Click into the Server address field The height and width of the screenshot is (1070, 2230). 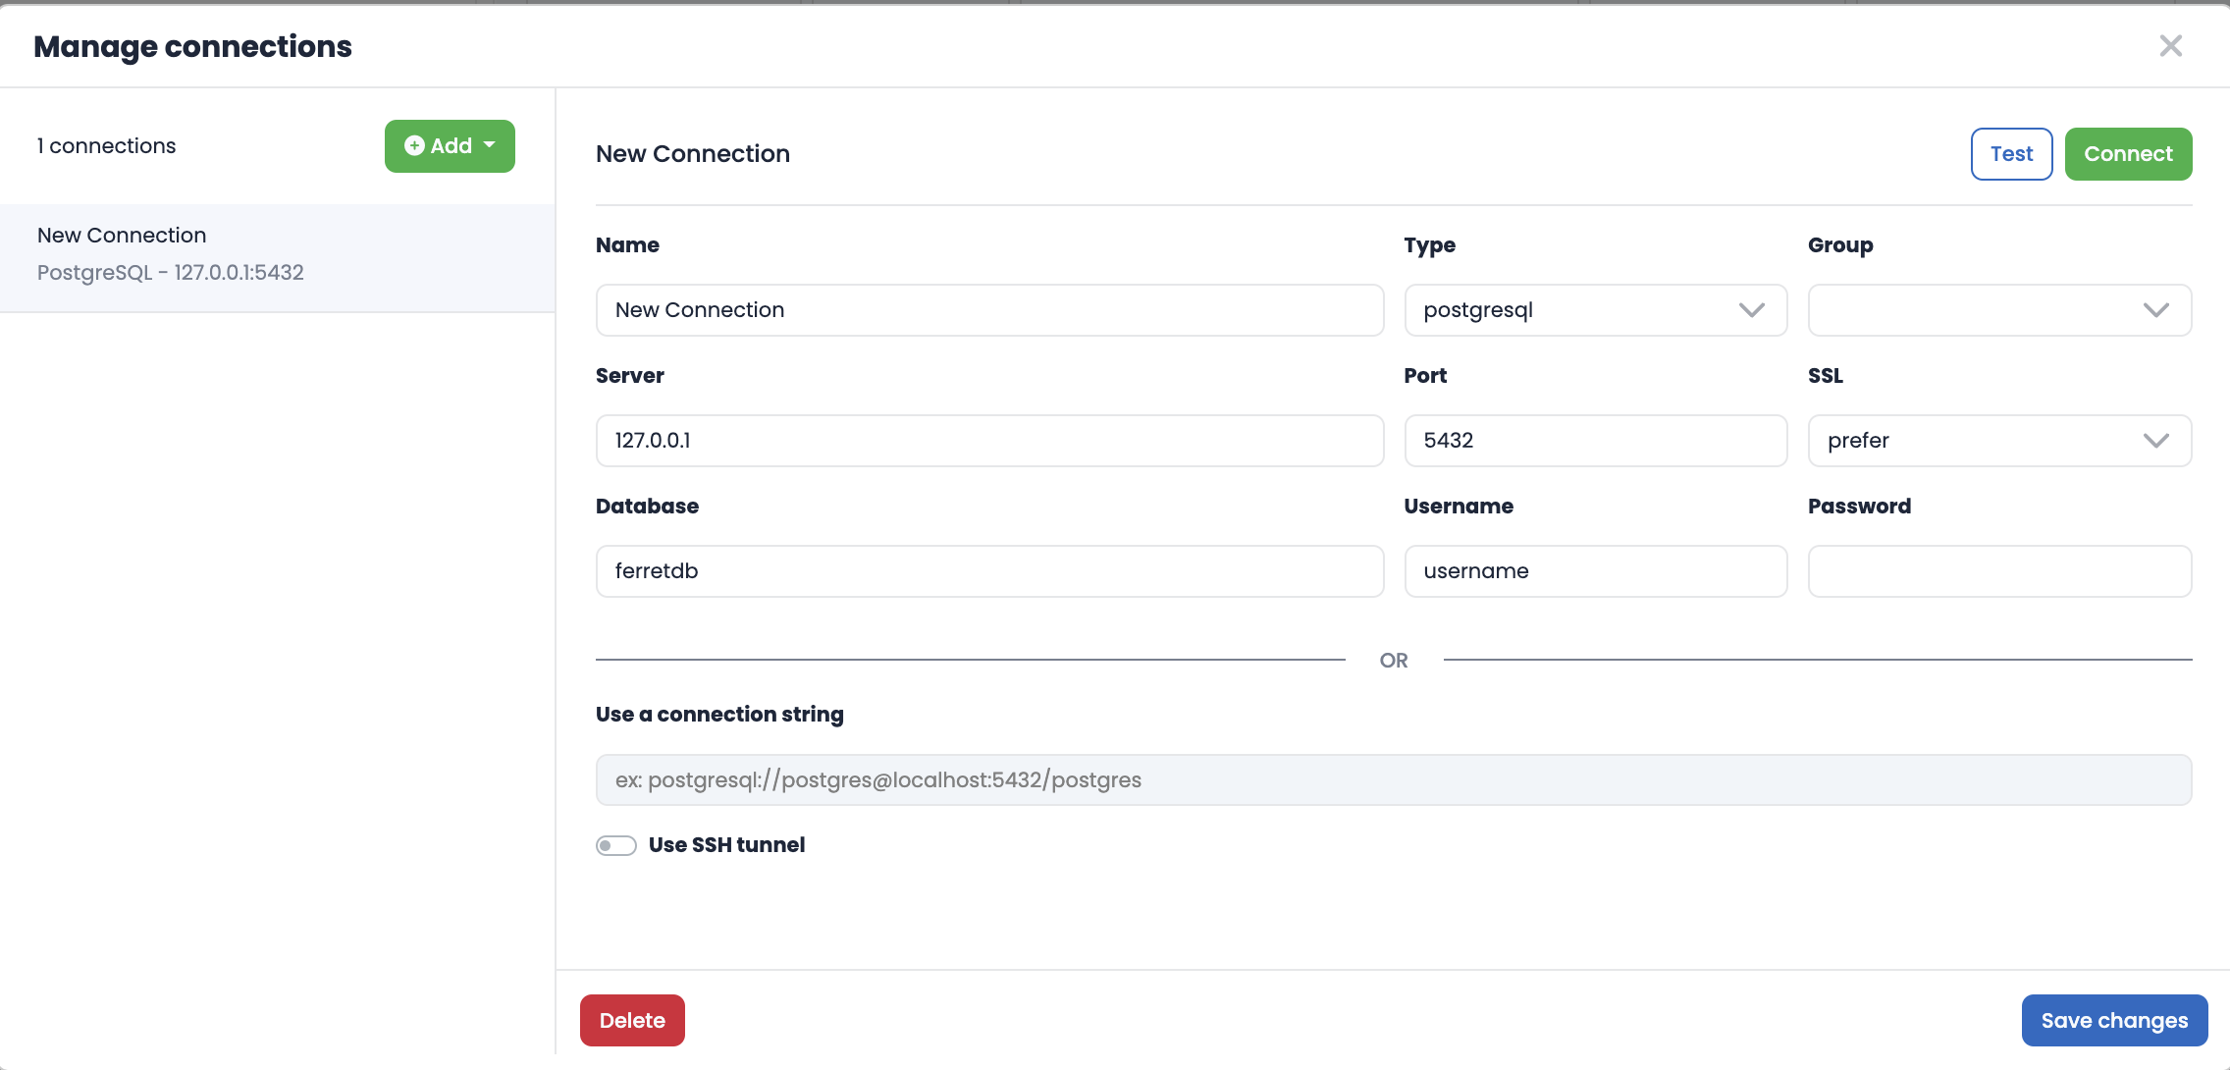tap(989, 441)
